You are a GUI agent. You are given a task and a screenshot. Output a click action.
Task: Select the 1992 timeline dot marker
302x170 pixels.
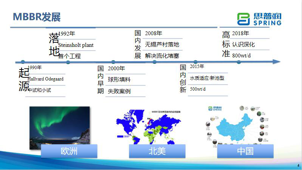pos(68,62)
